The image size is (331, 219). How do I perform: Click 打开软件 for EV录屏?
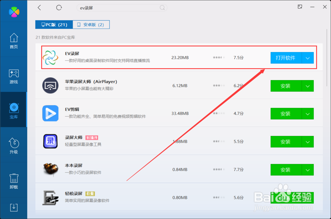click(x=286, y=58)
